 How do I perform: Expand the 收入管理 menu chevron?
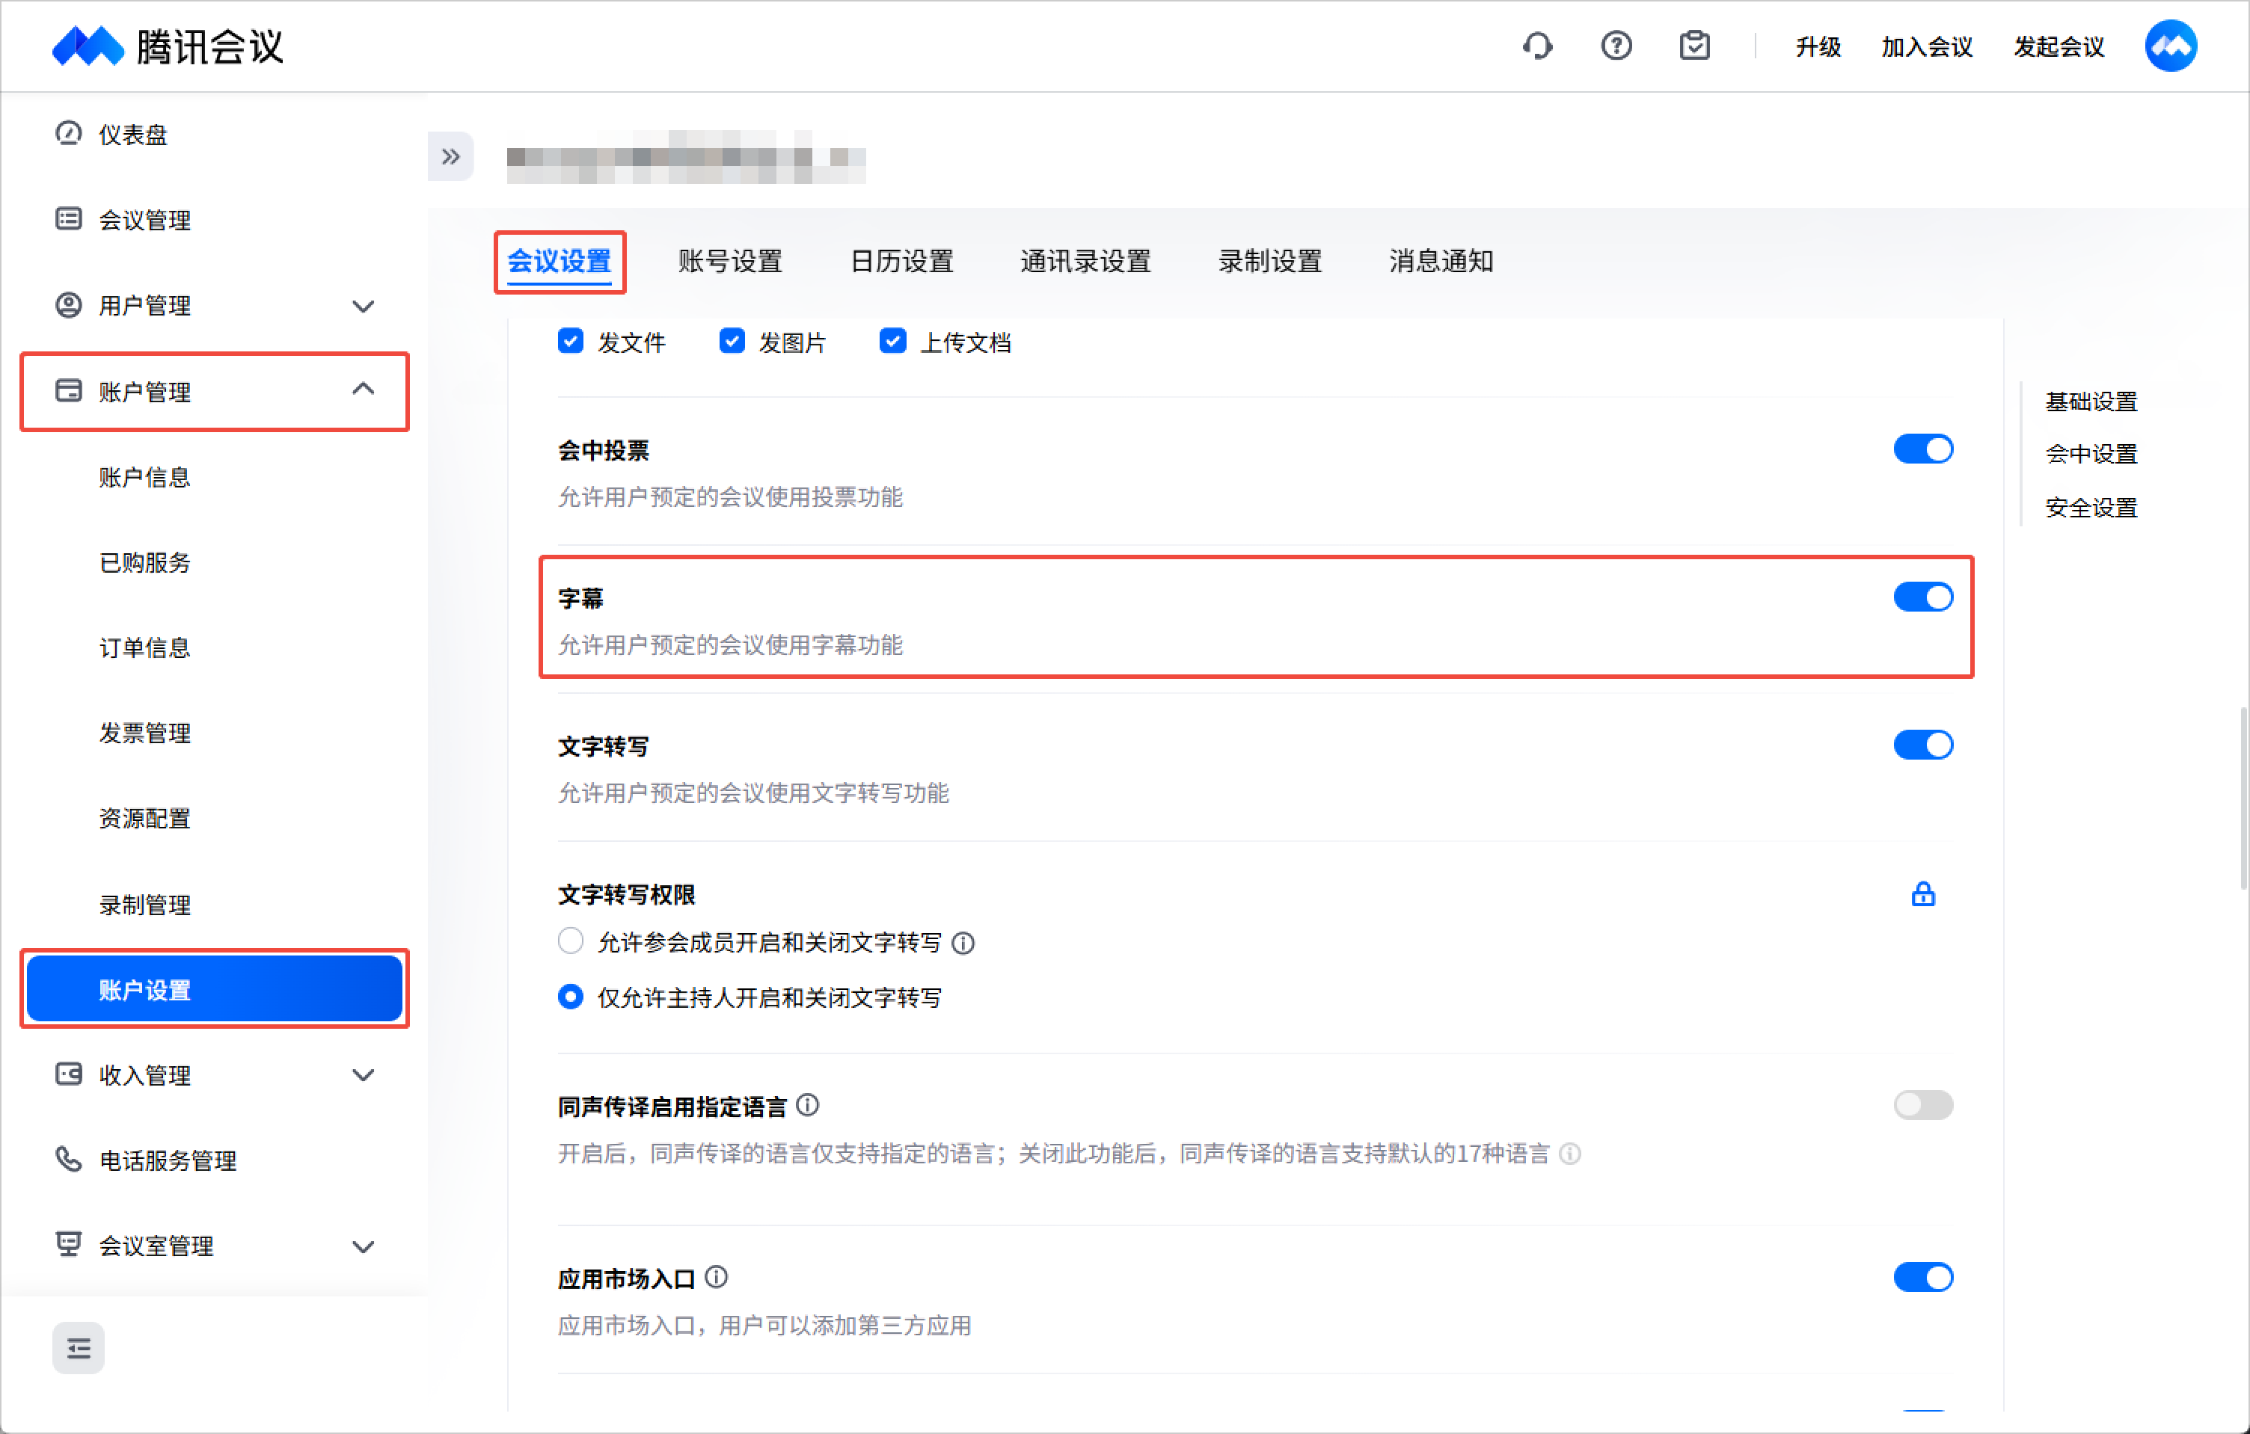point(363,1075)
